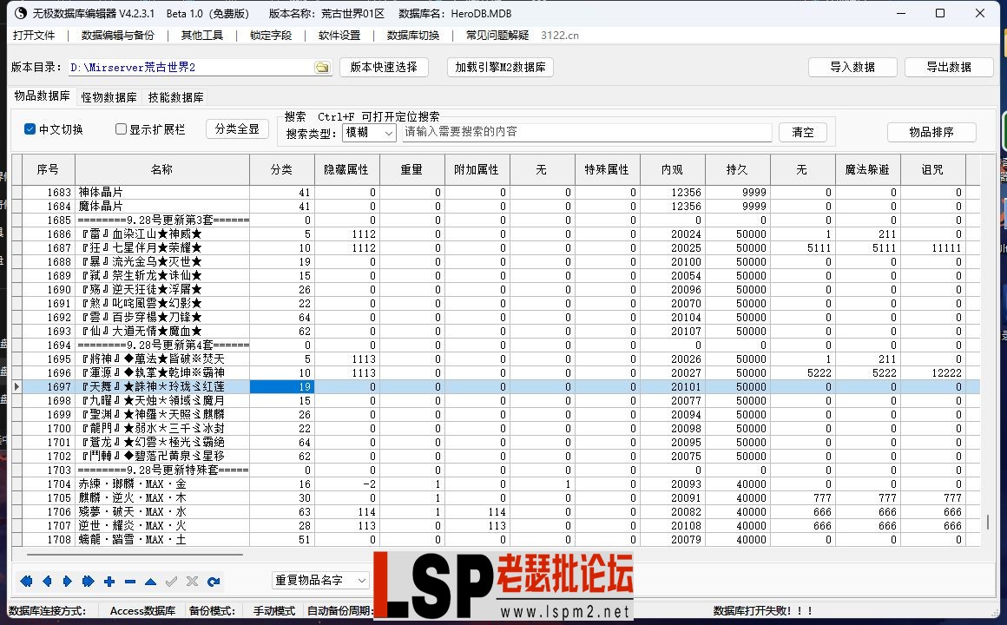Toggle the 显示扩展栏 checkbox
This screenshot has height=625, width=1007.
120,128
